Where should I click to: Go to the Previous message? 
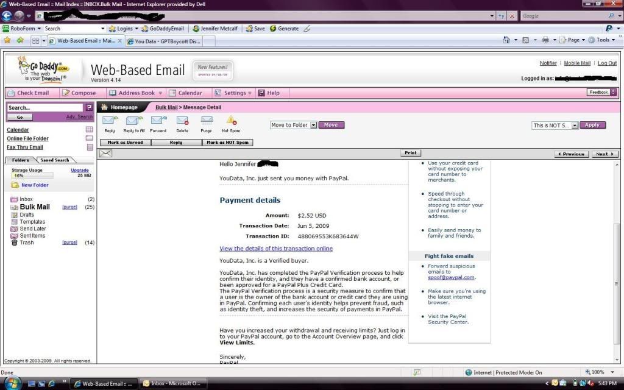[x=571, y=154]
